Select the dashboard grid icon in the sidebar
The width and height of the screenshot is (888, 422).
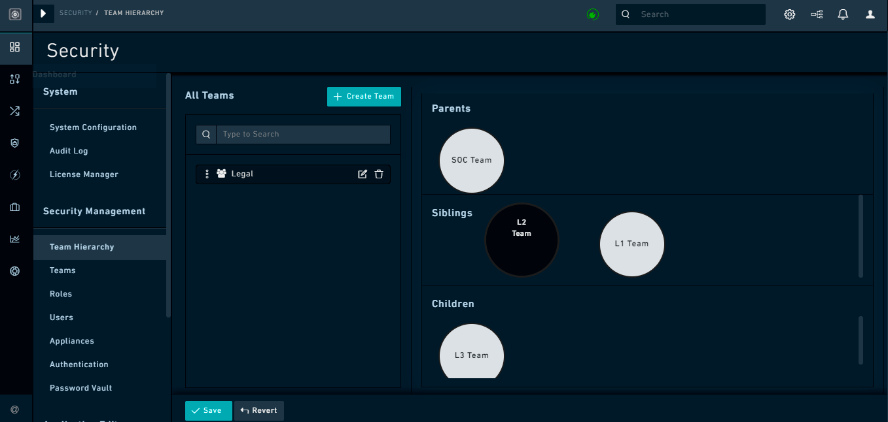[15, 47]
